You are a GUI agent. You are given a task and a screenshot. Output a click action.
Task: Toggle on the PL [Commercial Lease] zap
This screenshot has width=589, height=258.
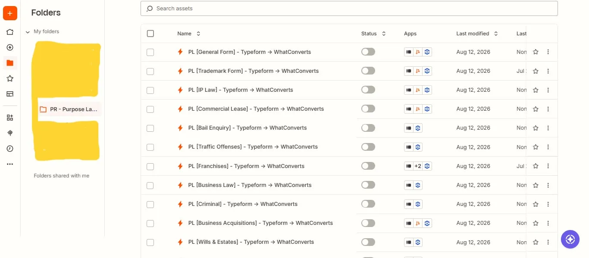tap(368, 109)
